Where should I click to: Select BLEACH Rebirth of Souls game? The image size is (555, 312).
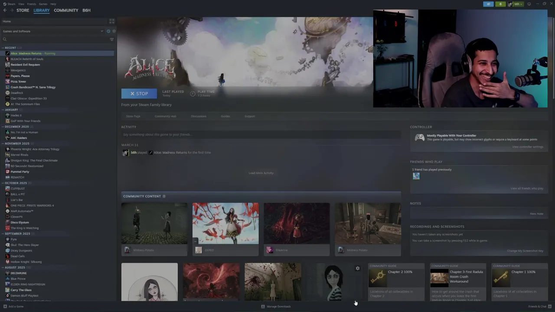[27, 59]
